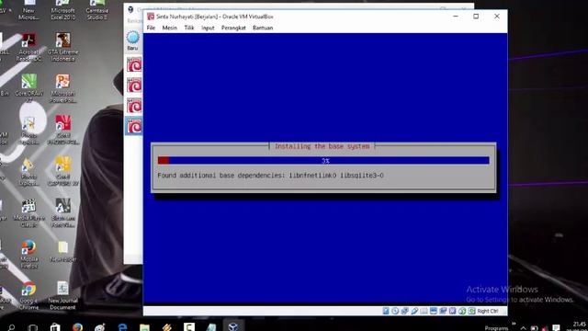The width and height of the screenshot is (588, 331).
Task: Open the Input menu
Action: 208,28
